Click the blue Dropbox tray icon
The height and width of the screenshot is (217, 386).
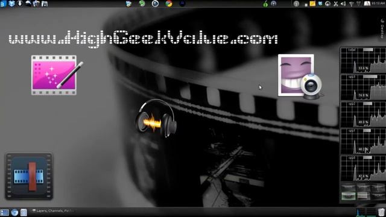tap(320, 4)
